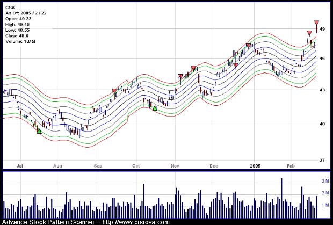This screenshot has width=333, height=225.
Task: Select the 'As Of: 2005 / 2 / 22' date text
Action: point(26,13)
